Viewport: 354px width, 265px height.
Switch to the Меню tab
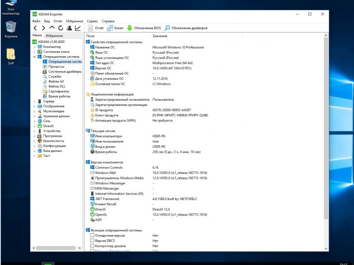click(x=37, y=35)
